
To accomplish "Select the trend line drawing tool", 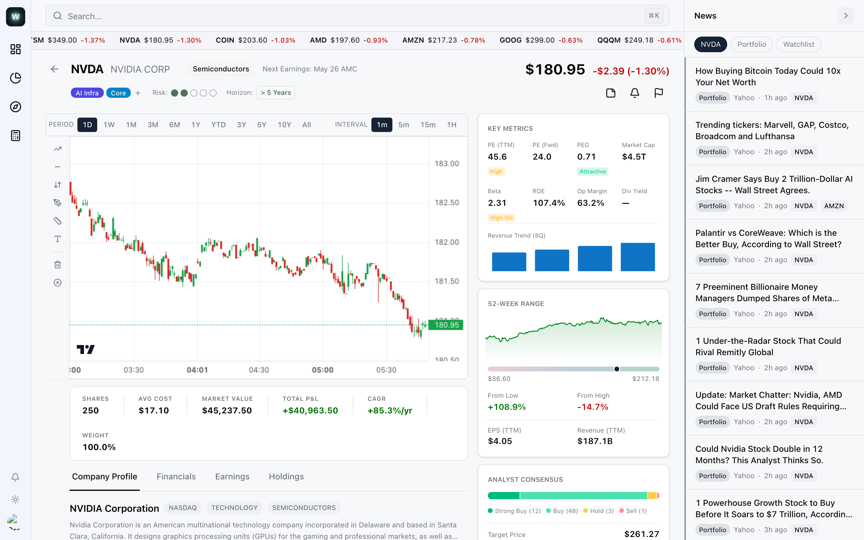I will (x=58, y=149).
